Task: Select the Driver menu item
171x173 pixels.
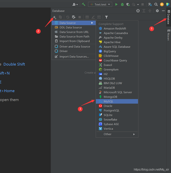Action: (x=74, y=51)
